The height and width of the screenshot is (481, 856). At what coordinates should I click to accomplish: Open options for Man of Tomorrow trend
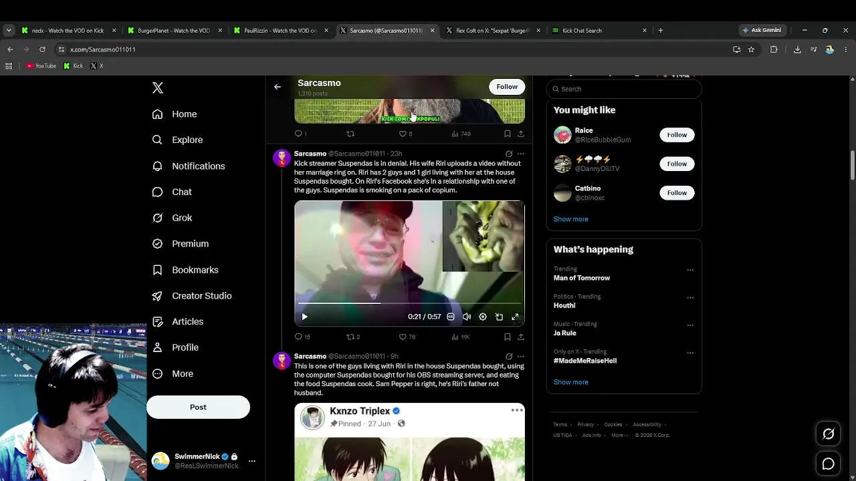(690, 270)
